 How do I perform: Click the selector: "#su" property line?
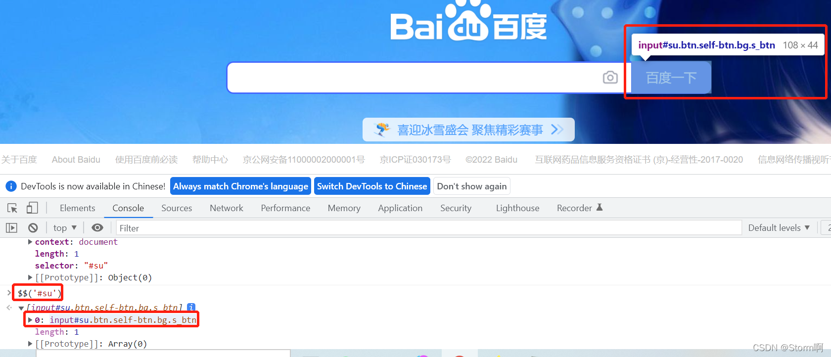71,266
